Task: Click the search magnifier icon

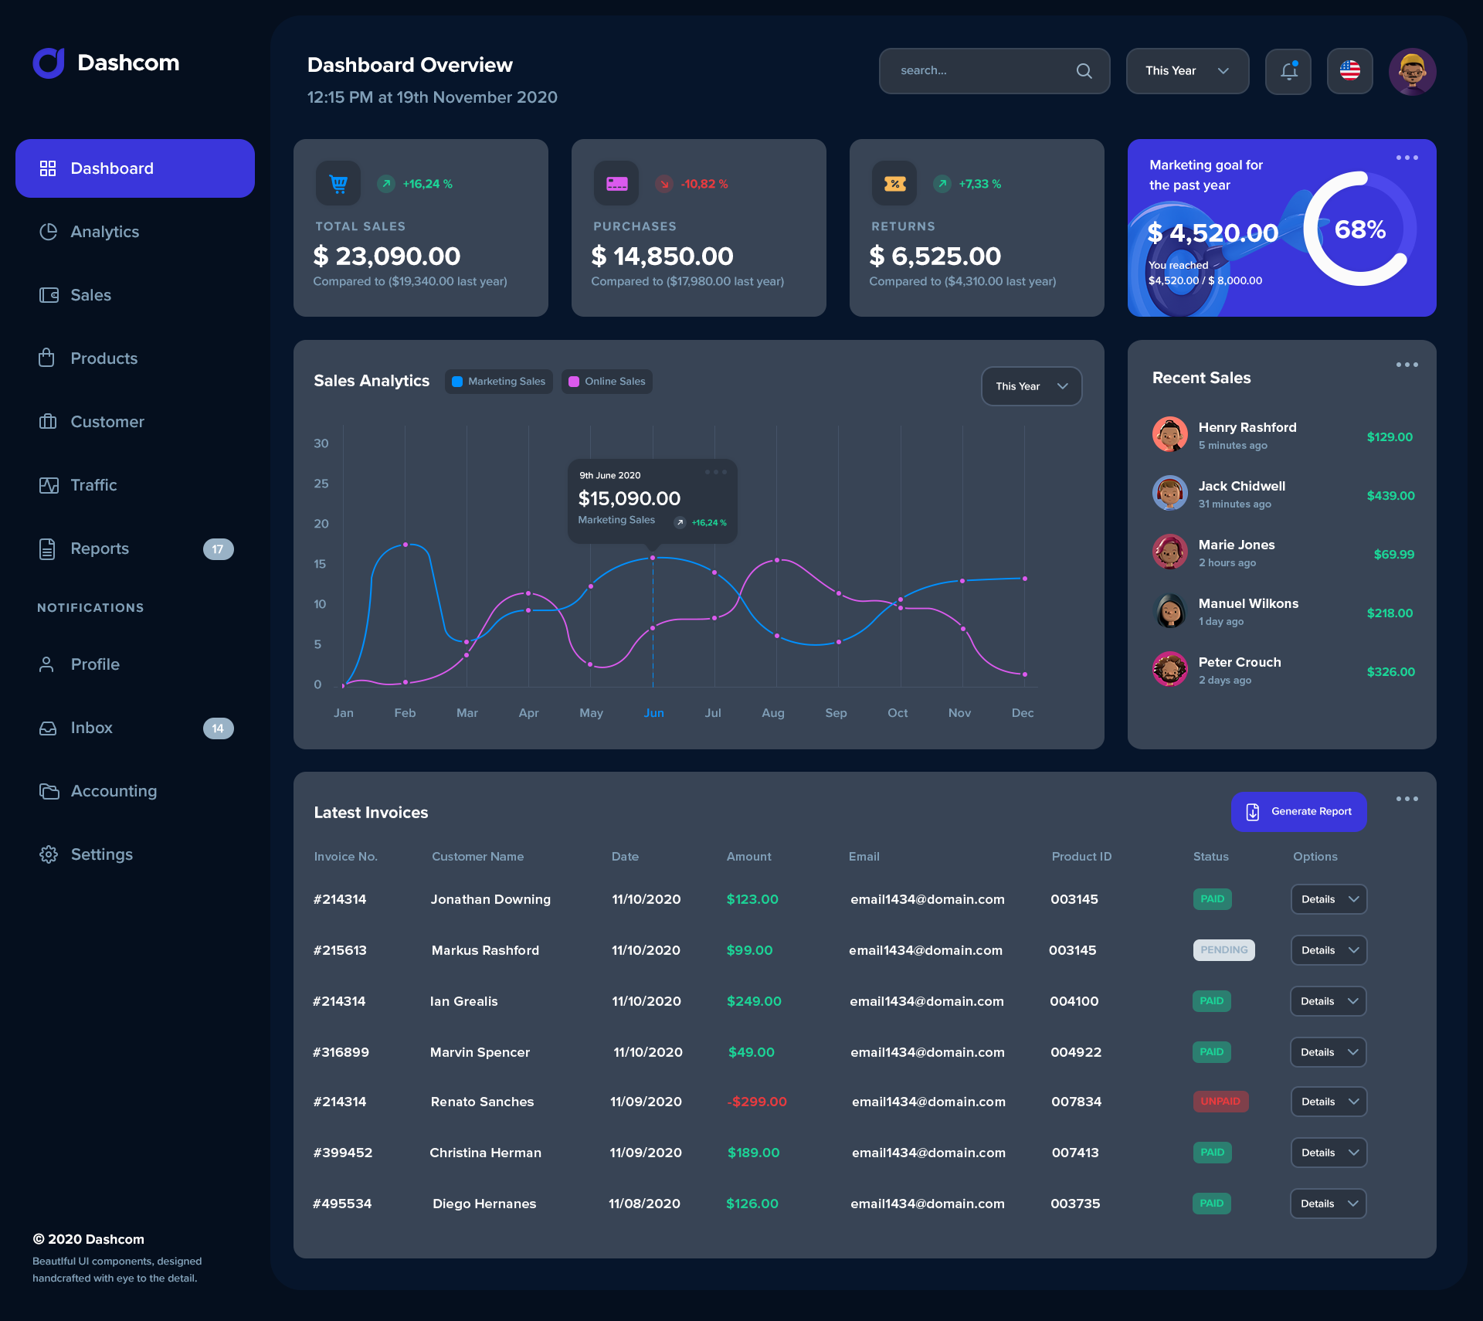Action: pos(1084,70)
